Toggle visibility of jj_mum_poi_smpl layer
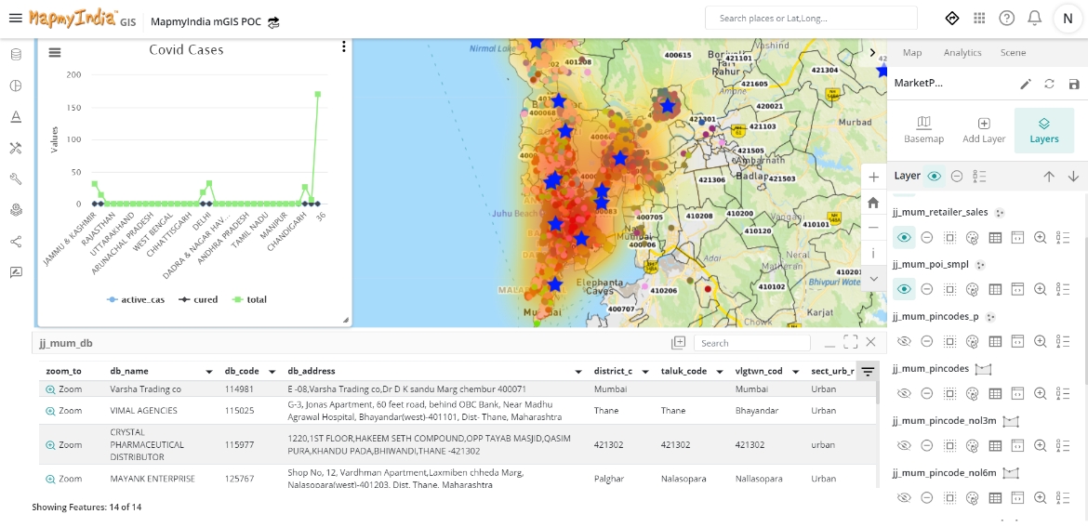Viewport: 1088px width, 527px height. click(904, 290)
